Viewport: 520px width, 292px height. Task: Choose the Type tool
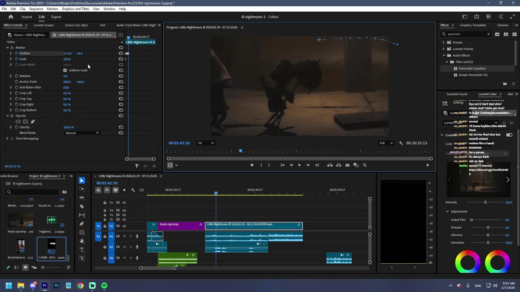coord(82,250)
